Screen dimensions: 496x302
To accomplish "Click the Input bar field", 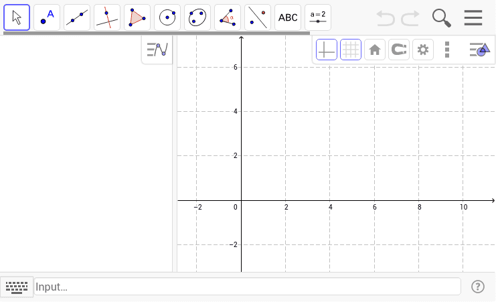I will (x=248, y=287).
